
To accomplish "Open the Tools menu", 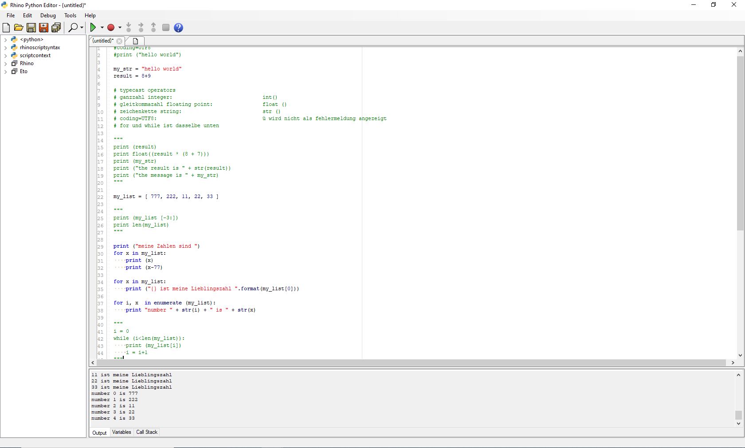I will [x=70, y=15].
